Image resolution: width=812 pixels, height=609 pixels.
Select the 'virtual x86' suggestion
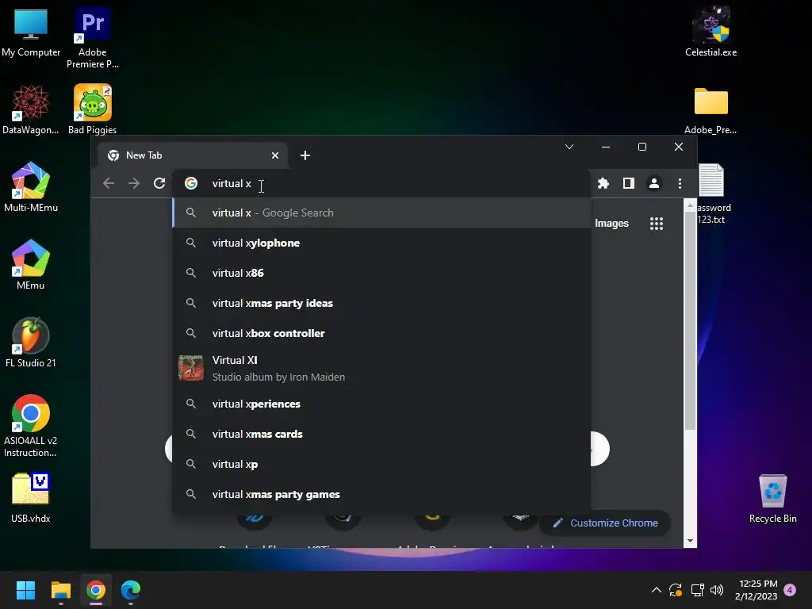point(381,273)
